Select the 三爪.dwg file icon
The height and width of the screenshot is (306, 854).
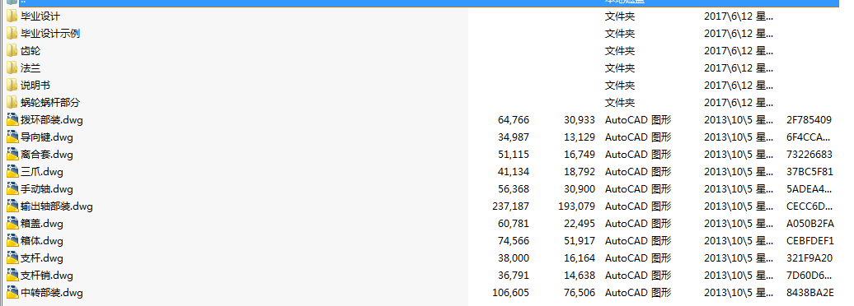(12, 172)
